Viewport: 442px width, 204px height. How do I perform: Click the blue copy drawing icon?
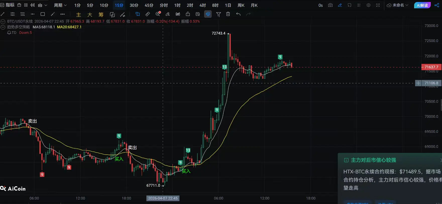(x=138, y=14)
